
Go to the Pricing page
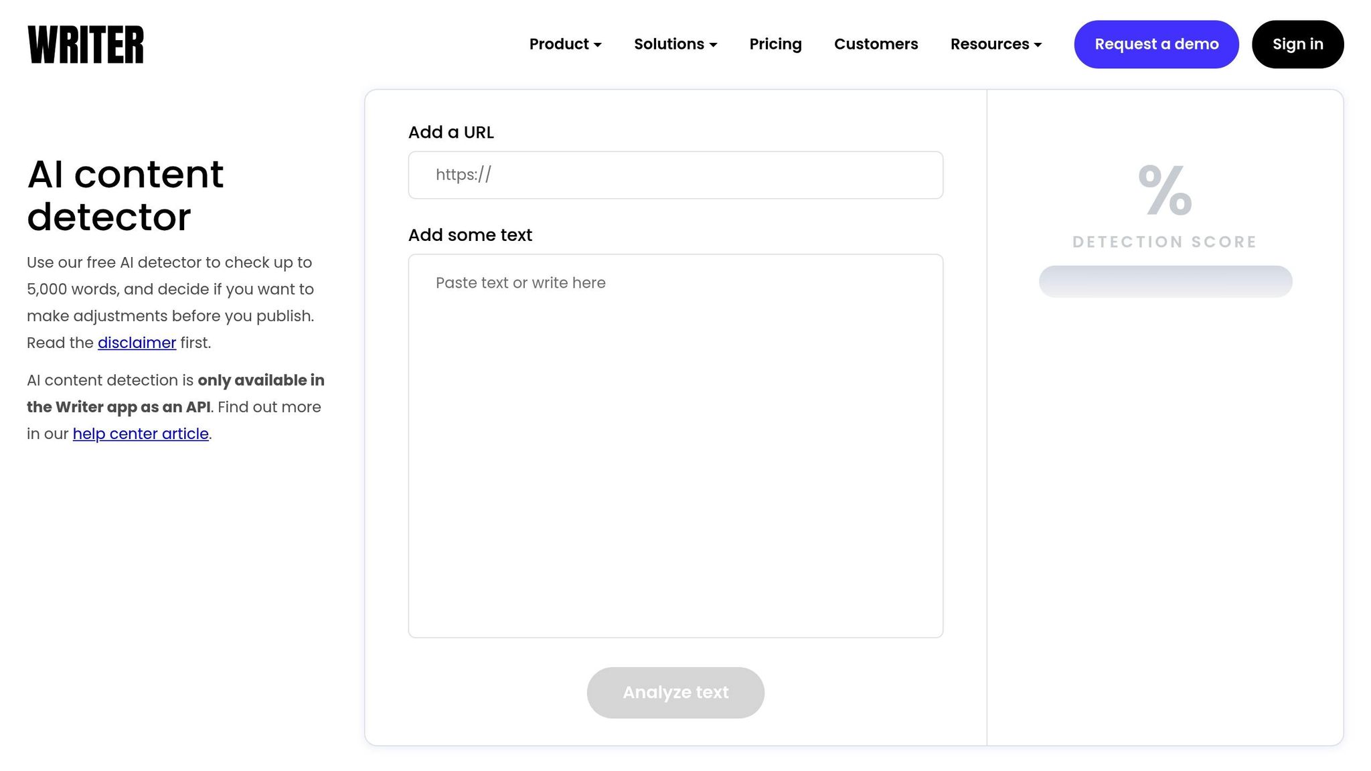tap(775, 44)
